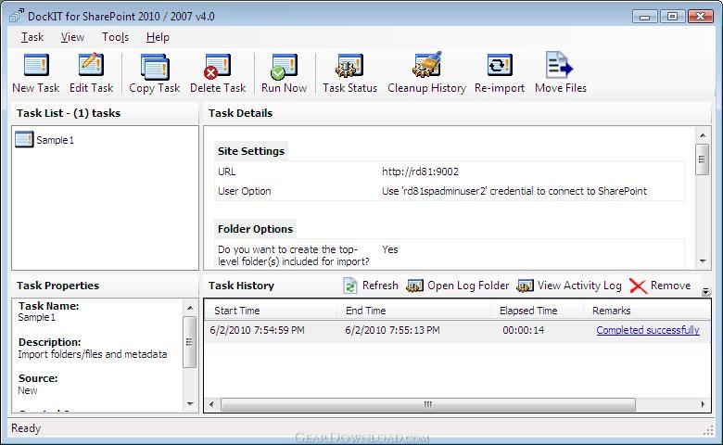
Task: Click the Copy Task toolbar icon
Action: (x=155, y=67)
